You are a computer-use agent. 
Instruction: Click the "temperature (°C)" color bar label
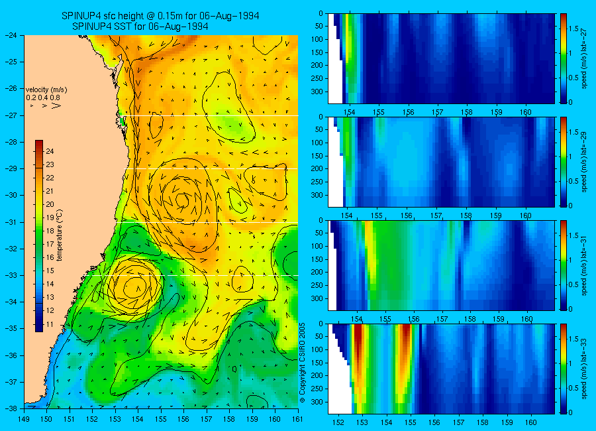(60, 235)
